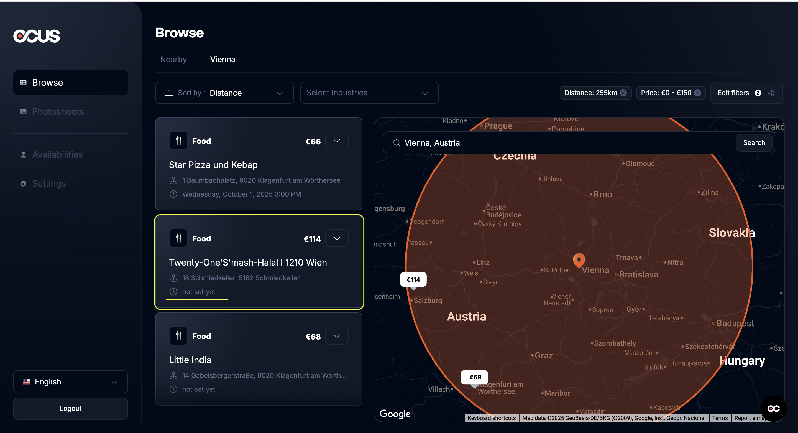Viewport: 798px width, 433px height.
Task: Click the €114 price marker on the map
Action: point(413,280)
